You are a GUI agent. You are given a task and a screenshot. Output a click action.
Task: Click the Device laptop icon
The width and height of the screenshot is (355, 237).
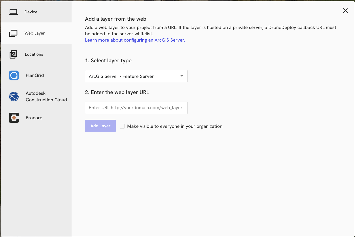13,12
